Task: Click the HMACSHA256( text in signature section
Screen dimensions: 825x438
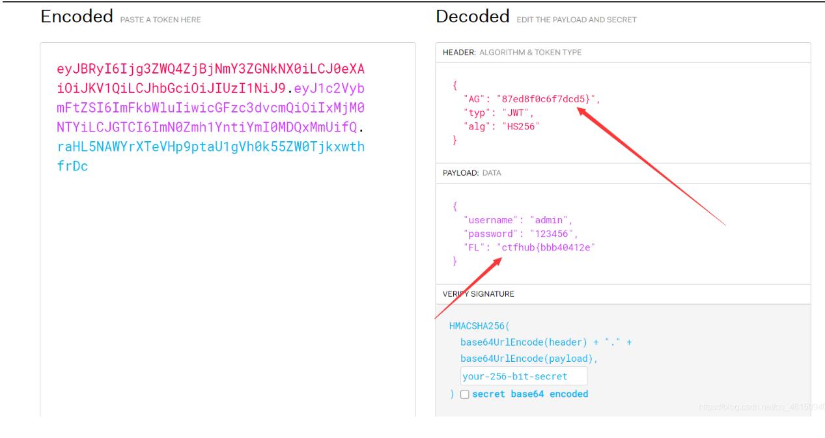Action: [x=479, y=325]
